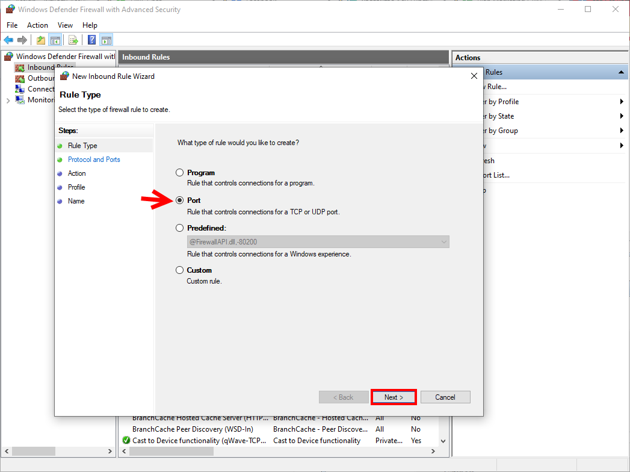
Task: Open the File menu
Action: click(12, 25)
